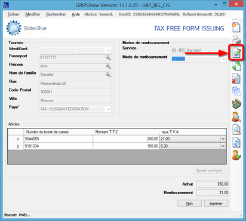Click Numéro du ticket de caisse column header
The height and width of the screenshot is (221, 246).
point(59,132)
